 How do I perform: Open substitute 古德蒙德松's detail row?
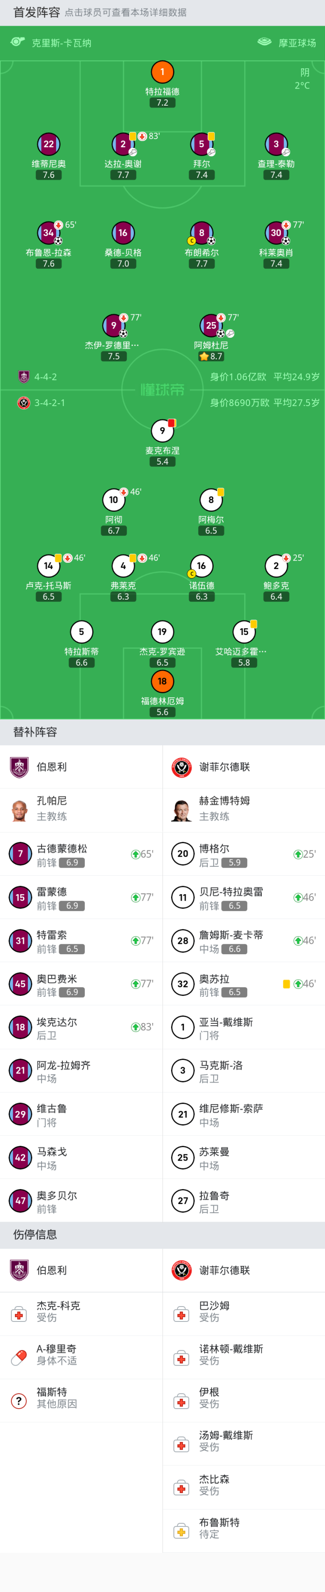pyautogui.click(x=81, y=854)
